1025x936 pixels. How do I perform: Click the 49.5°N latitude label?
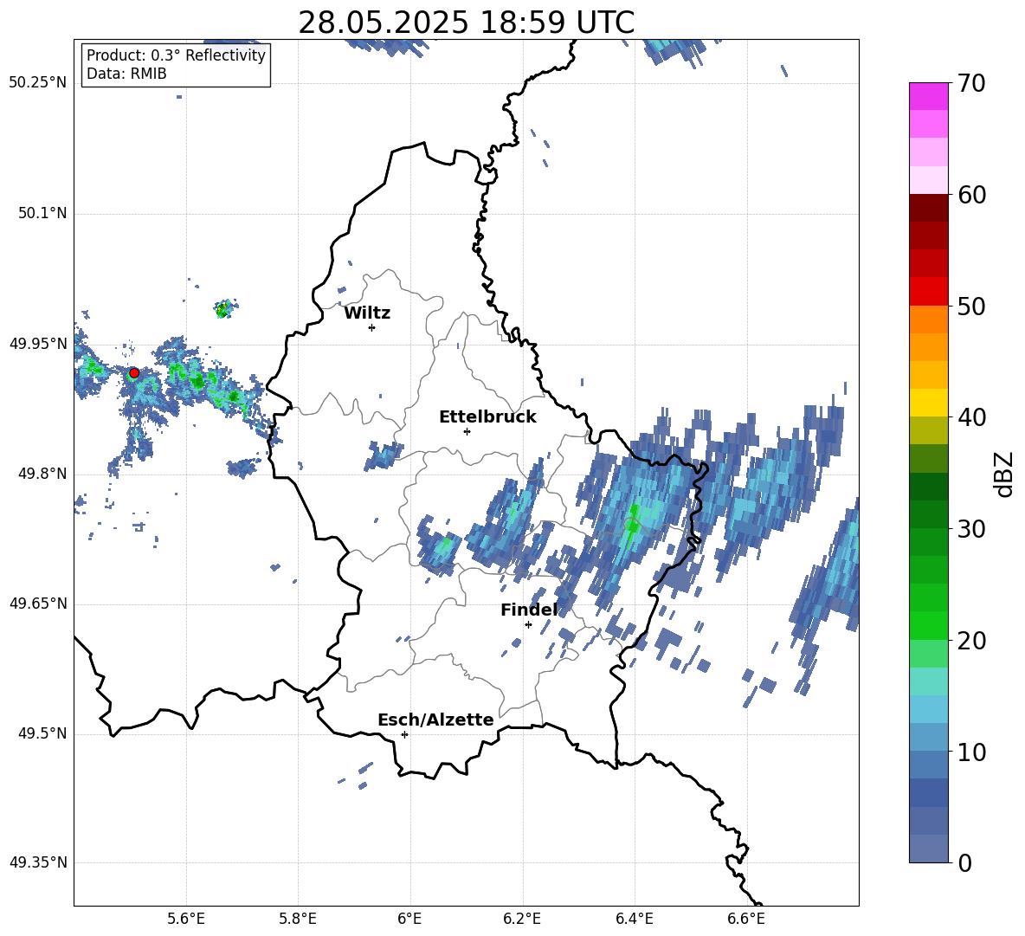point(42,733)
